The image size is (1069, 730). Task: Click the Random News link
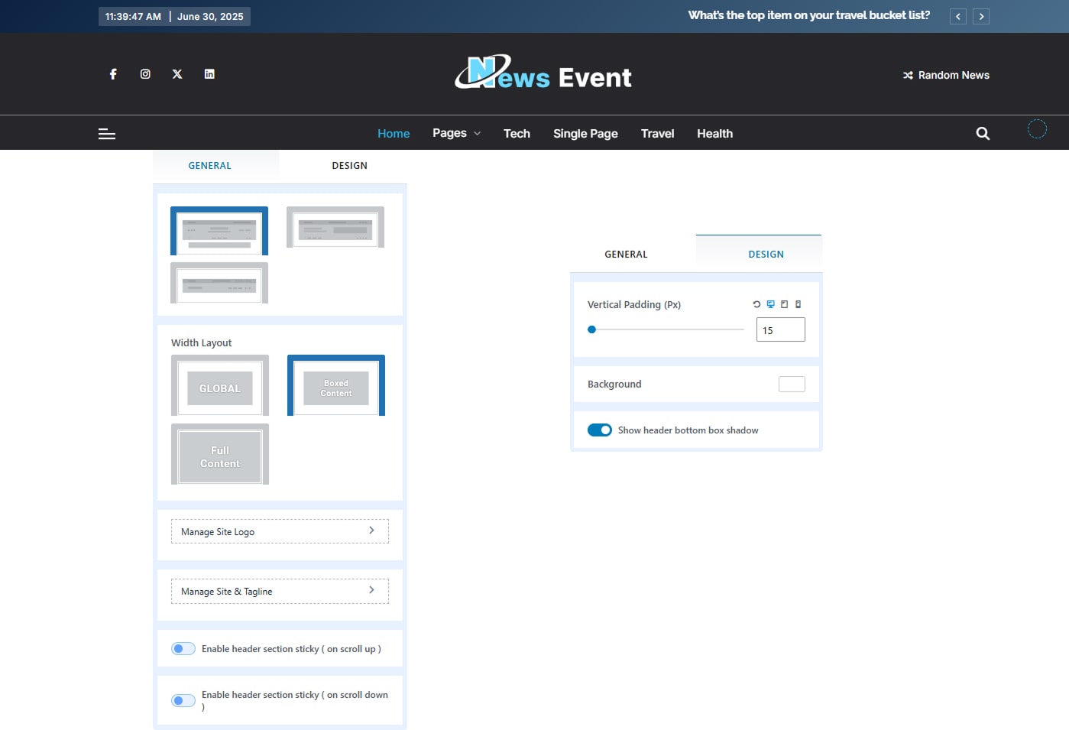click(x=946, y=75)
